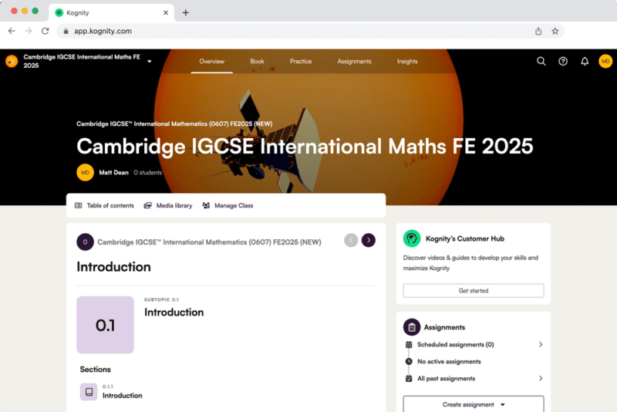This screenshot has height=412, width=617.
Task: Reload the page with refresh icon
Action: coord(46,31)
